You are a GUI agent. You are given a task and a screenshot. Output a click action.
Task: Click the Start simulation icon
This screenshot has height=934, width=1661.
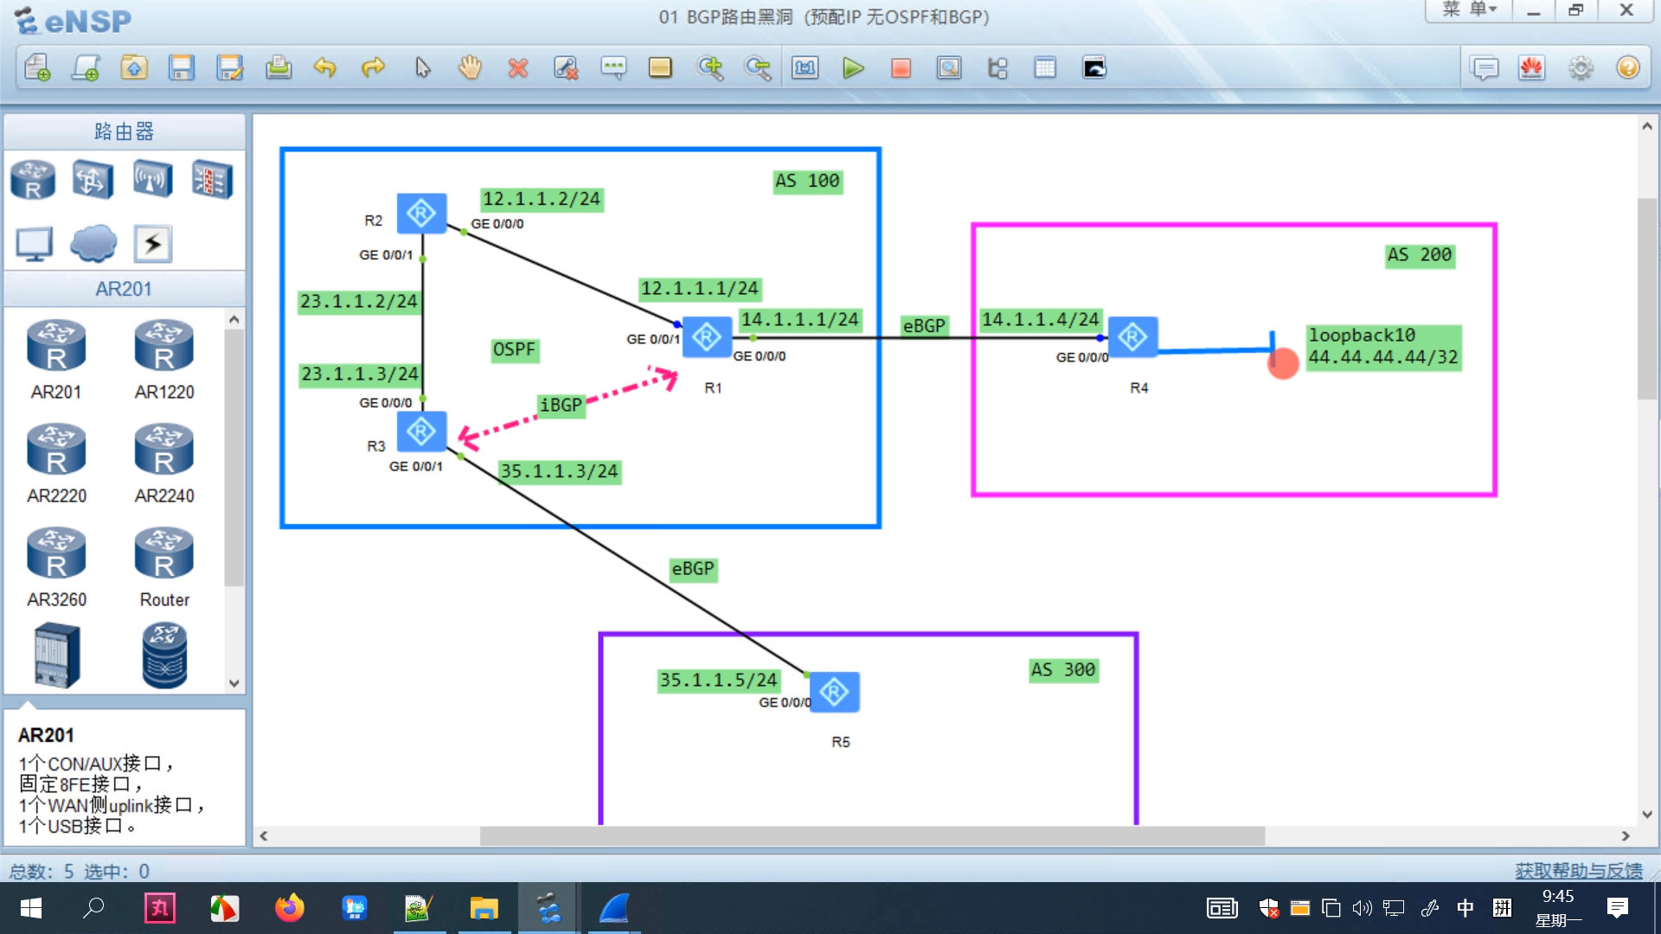[x=855, y=68]
